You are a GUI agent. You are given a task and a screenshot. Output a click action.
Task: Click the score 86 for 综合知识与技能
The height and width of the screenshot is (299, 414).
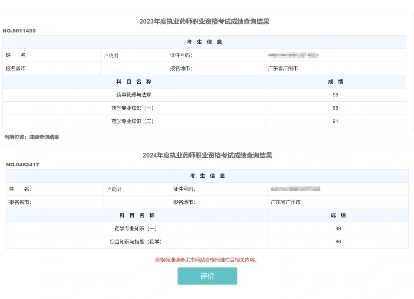pyautogui.click(x=338, y=242)
